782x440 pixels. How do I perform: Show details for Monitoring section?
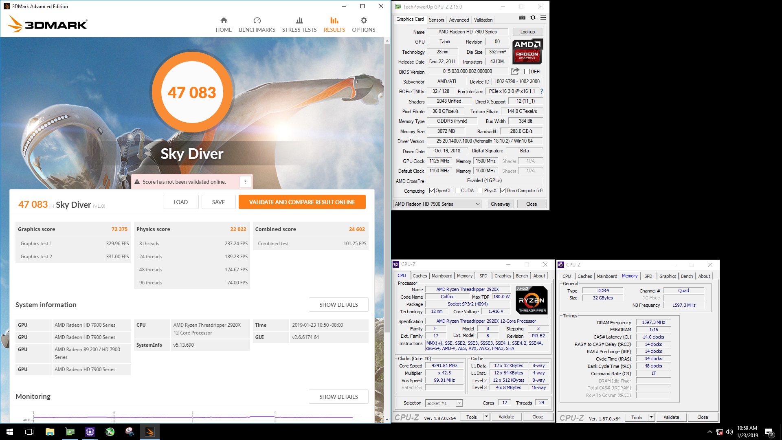tap(338, 397)
